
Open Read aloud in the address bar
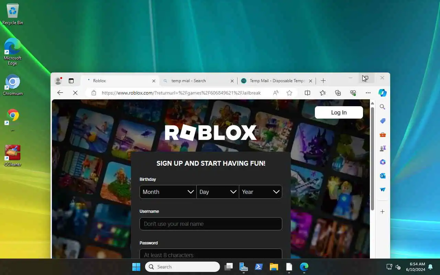coord(276,93)
